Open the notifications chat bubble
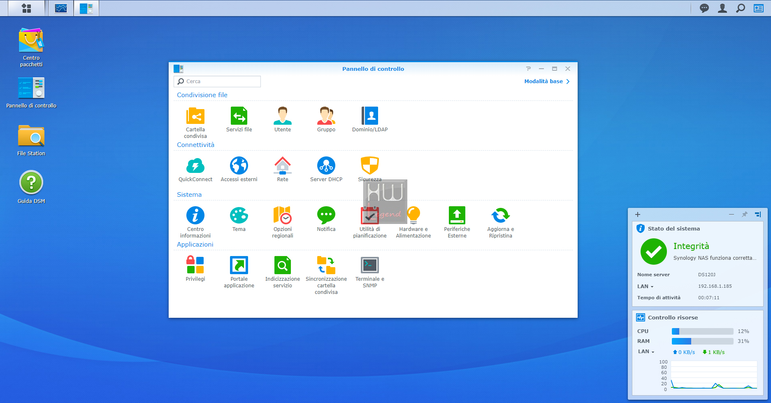Screen dimensions: 771x403 pyautogui.click(x=704, y=8)
